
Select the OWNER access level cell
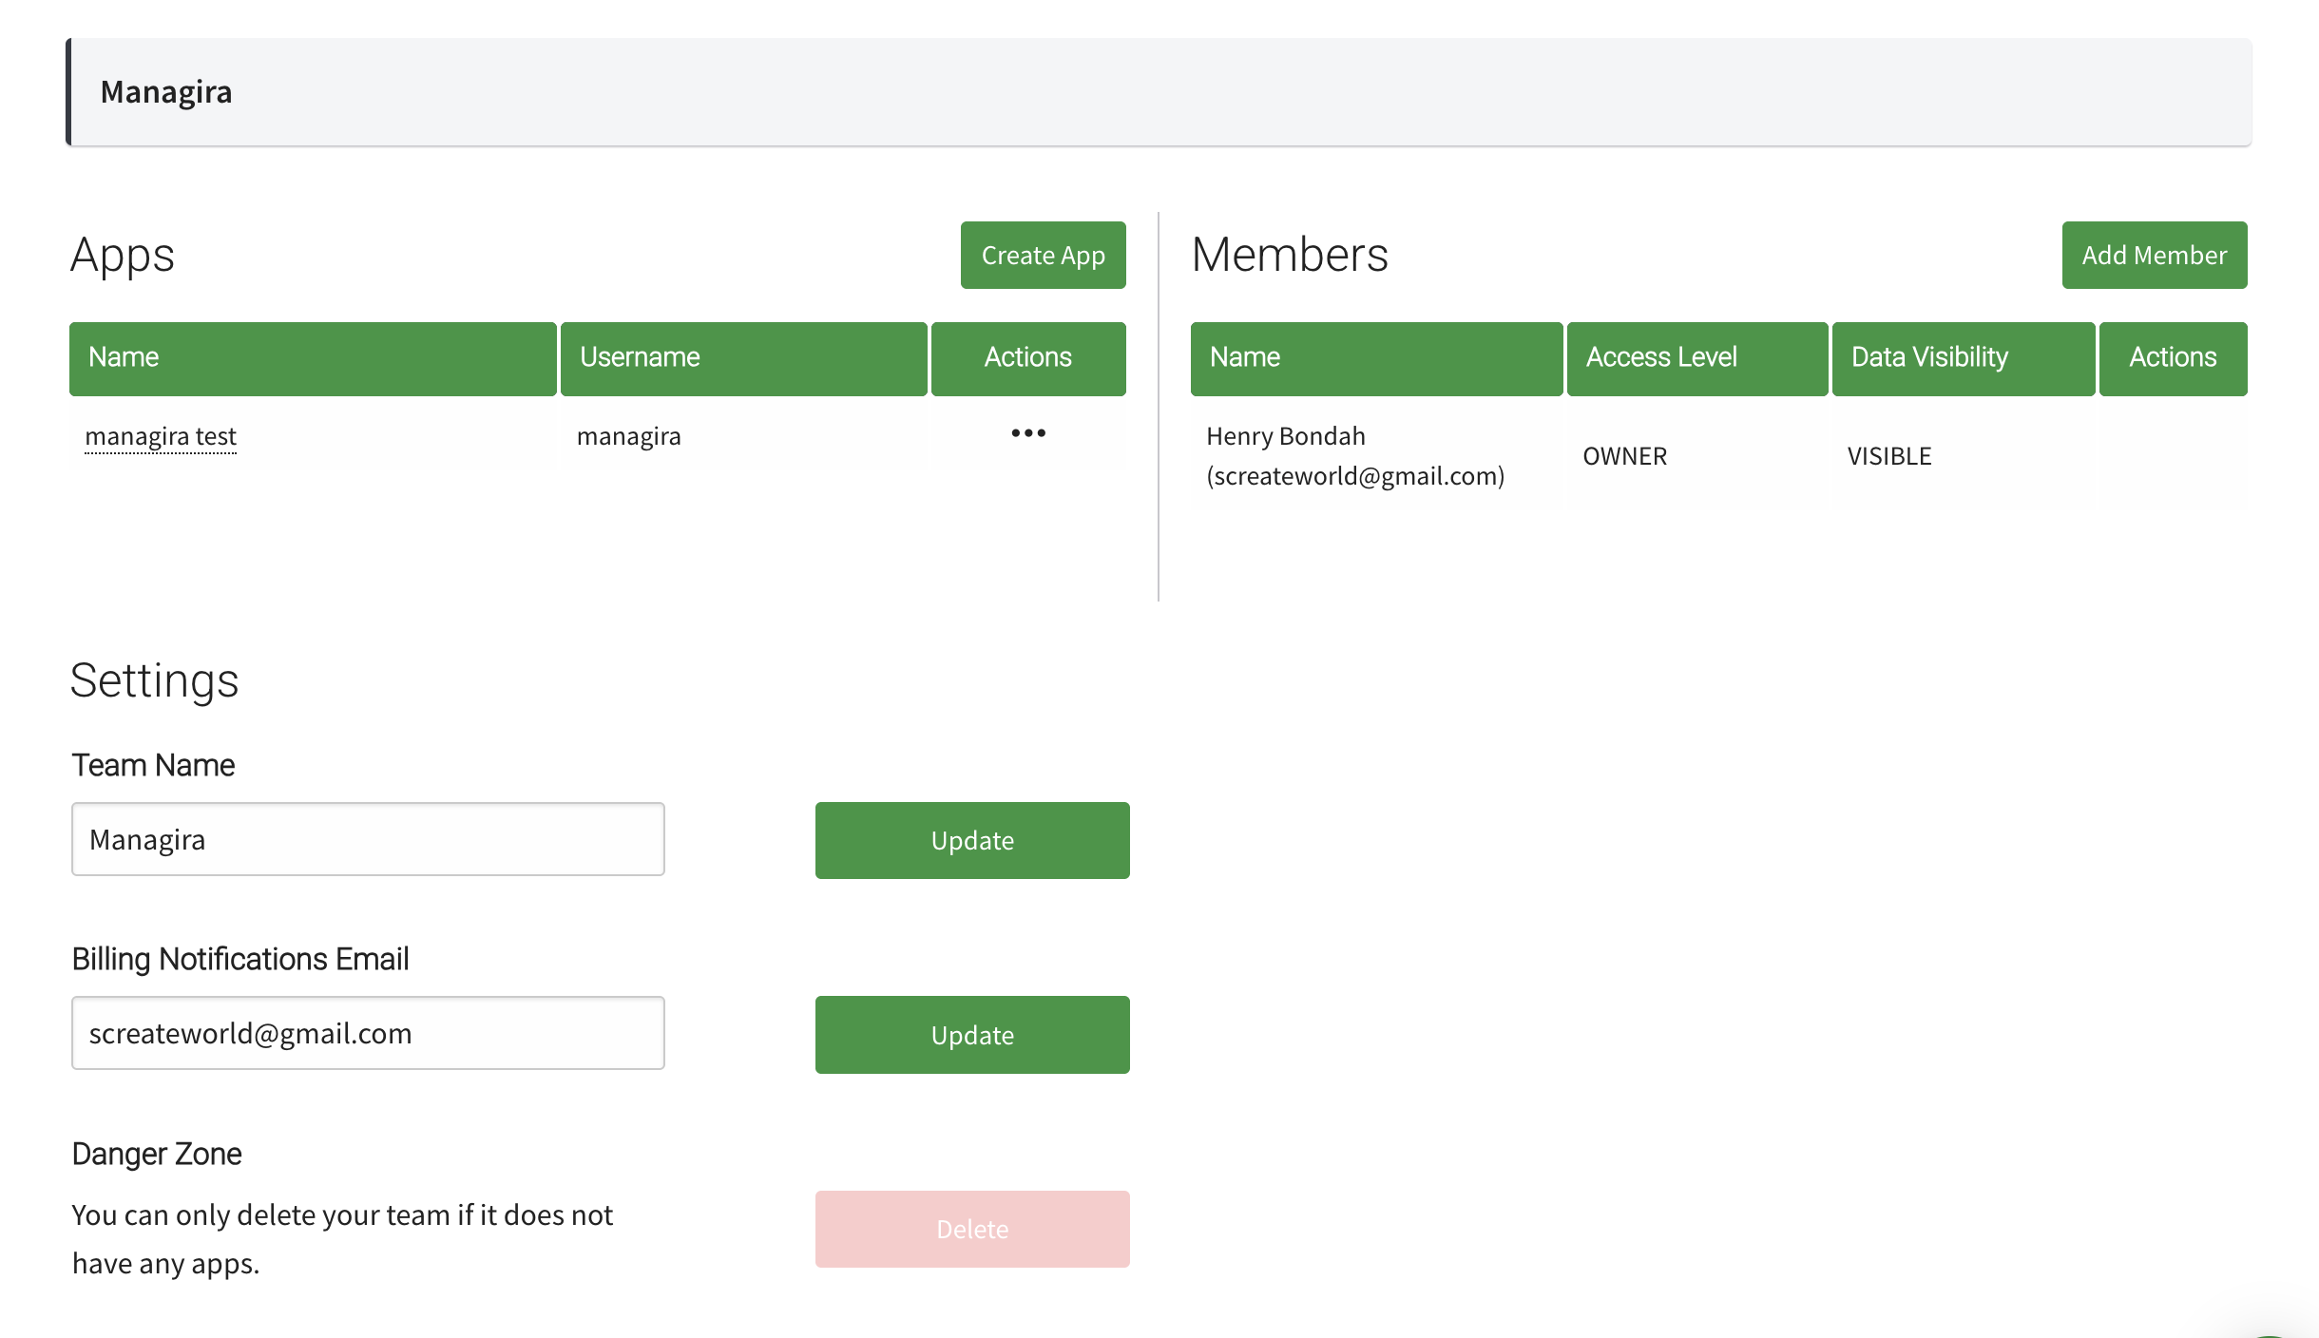pyautogui.click(x=1697, y=456)
